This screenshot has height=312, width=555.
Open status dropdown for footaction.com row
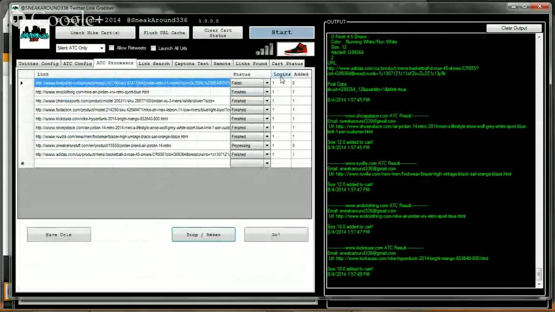pyautogui.click(x=267, y=110)
